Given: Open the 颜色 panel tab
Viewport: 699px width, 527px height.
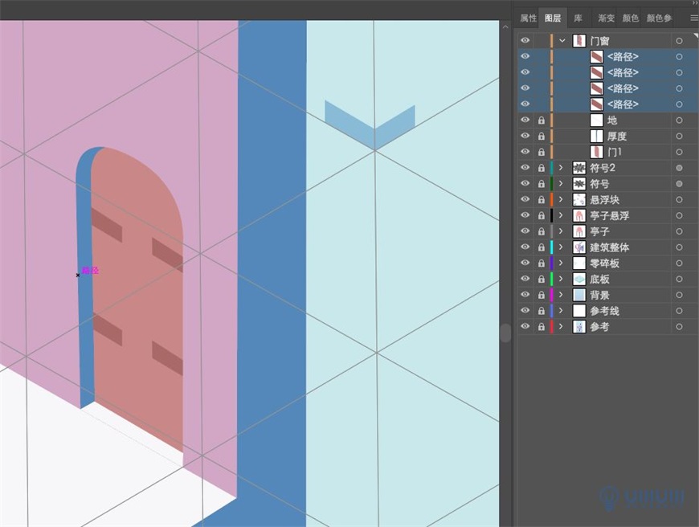Looking at the screenshot, I should 630,18.
